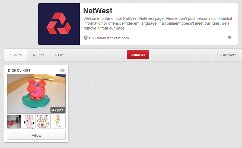
Task: Visit the www.natwest.com link
Action: pyautogui.click(x=113, y=38)
